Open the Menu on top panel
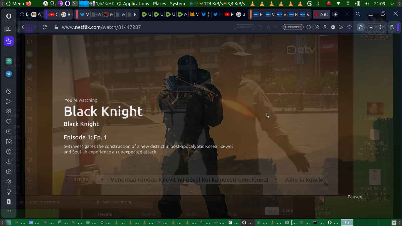Viewport: 402px width, 226px height. (x=15, y=4)
